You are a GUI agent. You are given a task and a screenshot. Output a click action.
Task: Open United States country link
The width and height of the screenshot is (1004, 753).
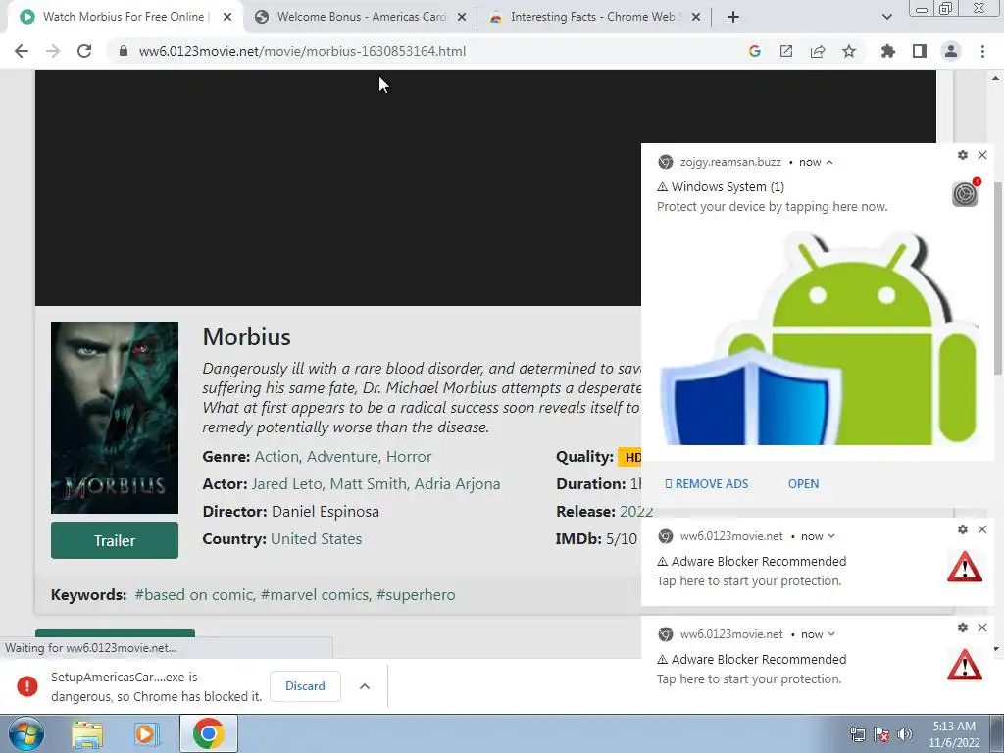coord(317,539)
